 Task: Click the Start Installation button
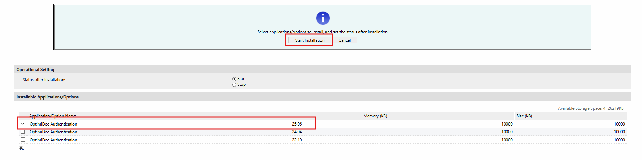pyautogui.click(x=310, y=40)
